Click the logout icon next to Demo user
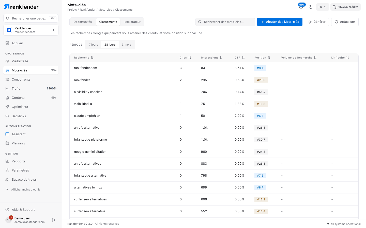Image resolution: width=366 pixels, height=228 pixels. coord(54,220)
